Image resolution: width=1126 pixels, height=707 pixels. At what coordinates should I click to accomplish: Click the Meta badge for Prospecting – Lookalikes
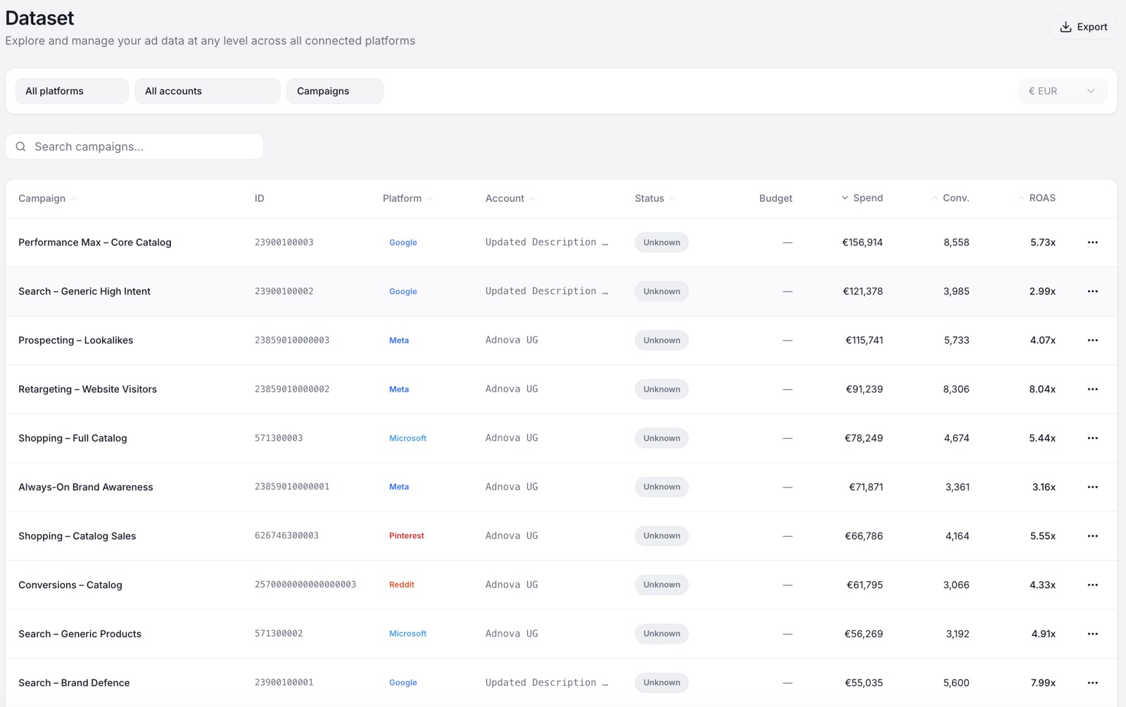pyautogui.click(x=399, y=340)
